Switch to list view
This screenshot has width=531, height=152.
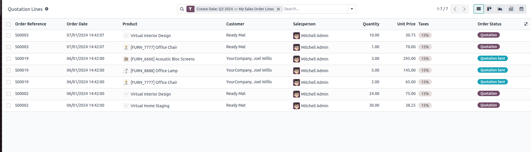click(479, 9)
